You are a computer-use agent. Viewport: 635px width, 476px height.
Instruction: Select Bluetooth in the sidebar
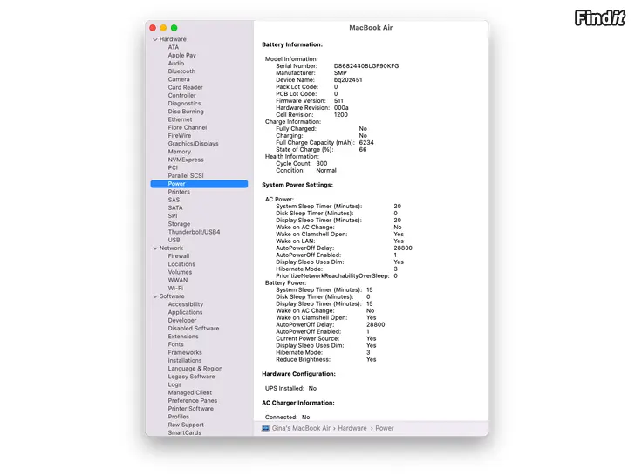coord(181,71)
